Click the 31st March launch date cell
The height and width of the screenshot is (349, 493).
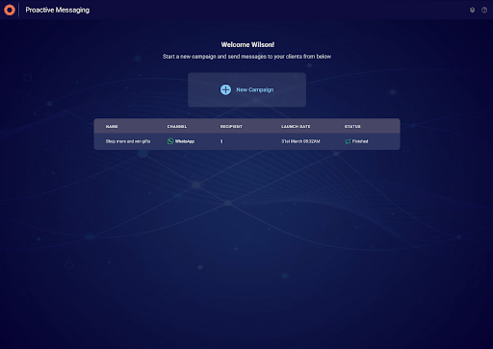pyautogui.click(x=300, y=141)
